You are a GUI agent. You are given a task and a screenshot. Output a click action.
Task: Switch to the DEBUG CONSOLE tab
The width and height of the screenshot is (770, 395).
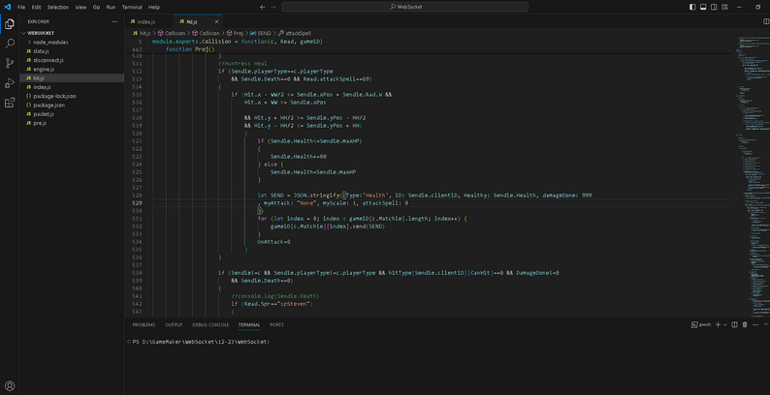(x=210, y=325)
